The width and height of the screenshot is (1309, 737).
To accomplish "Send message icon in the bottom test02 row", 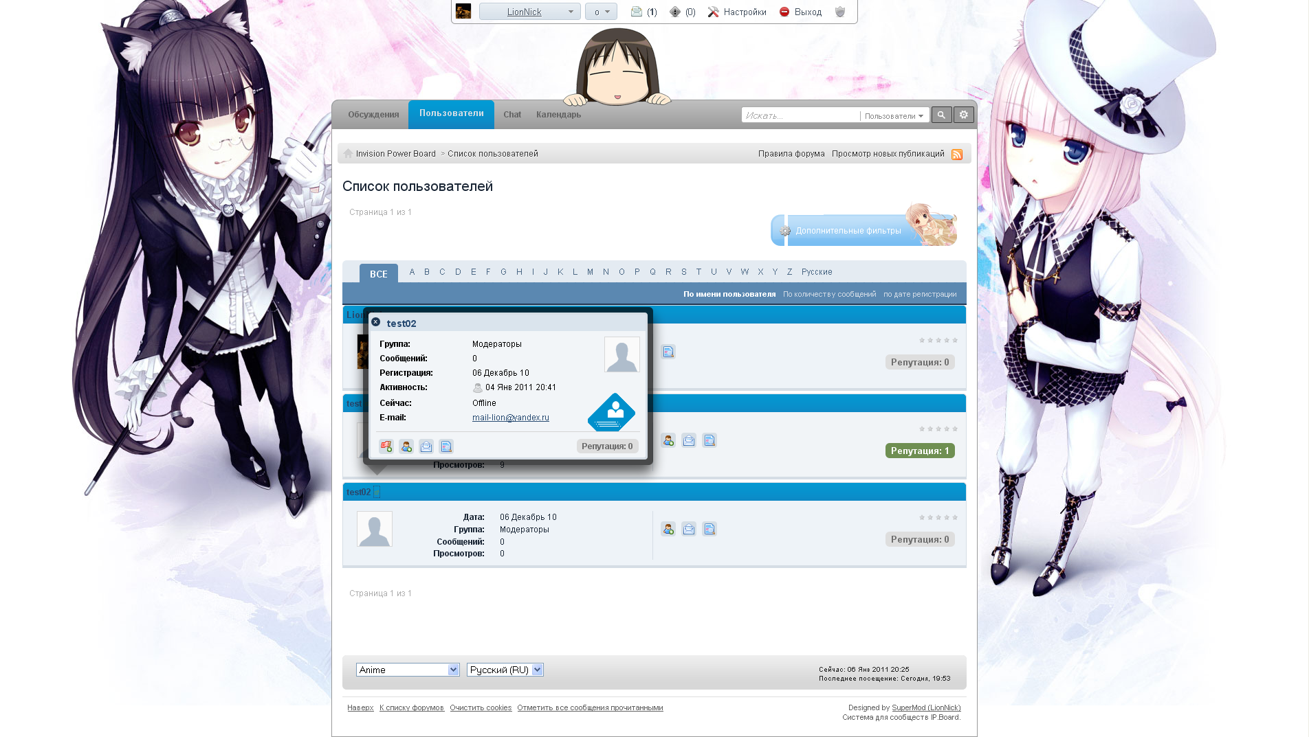I will point(689,529).
